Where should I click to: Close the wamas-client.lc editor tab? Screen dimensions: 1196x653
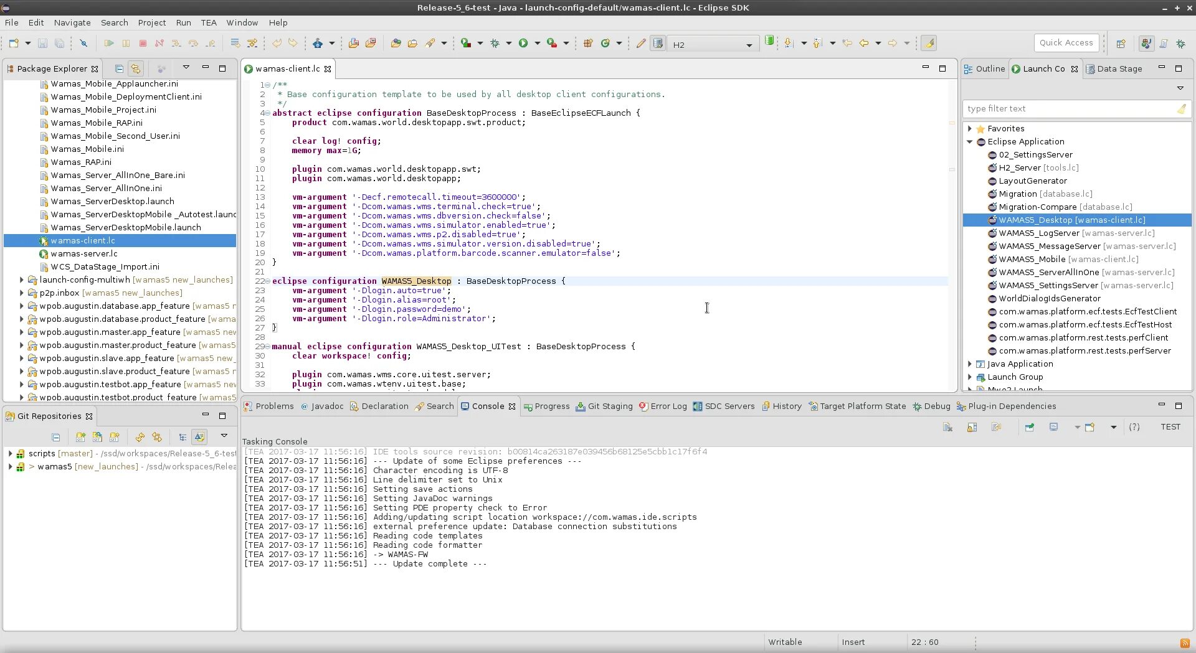tap(328, 69)
